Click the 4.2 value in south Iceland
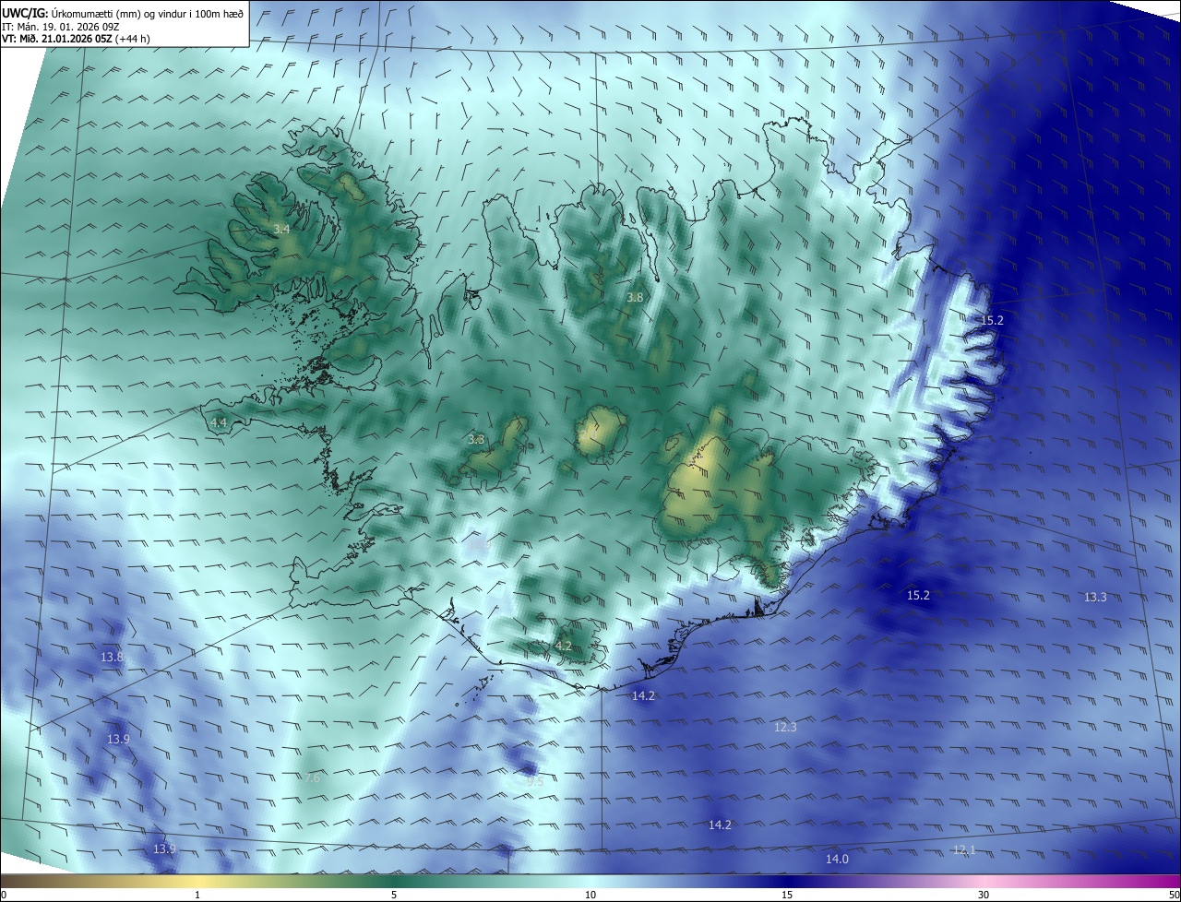Screen dimensions: 1181x902 563,647
